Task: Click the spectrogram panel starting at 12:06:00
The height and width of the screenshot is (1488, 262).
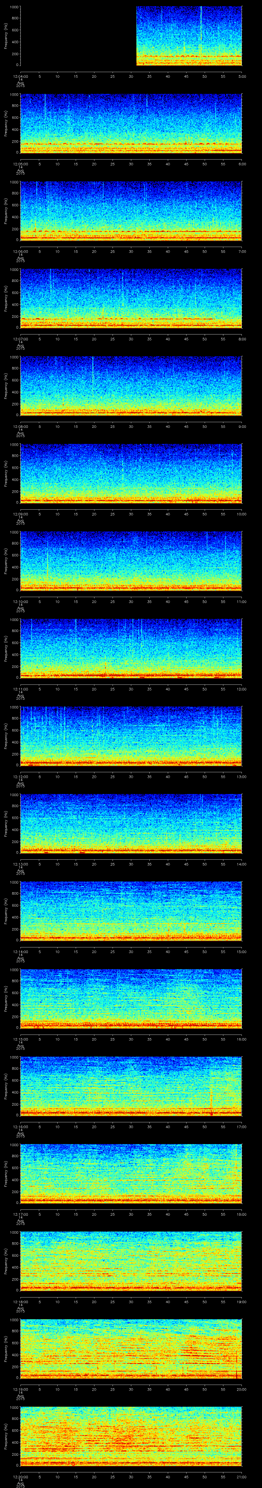Action: (x=131, y=211)
